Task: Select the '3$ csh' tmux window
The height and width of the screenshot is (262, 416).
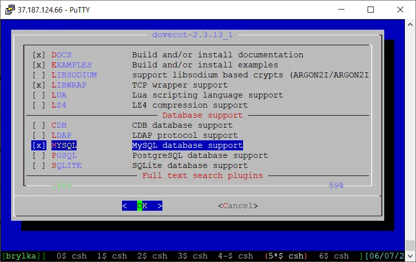Action: click(x=193, y=256)
